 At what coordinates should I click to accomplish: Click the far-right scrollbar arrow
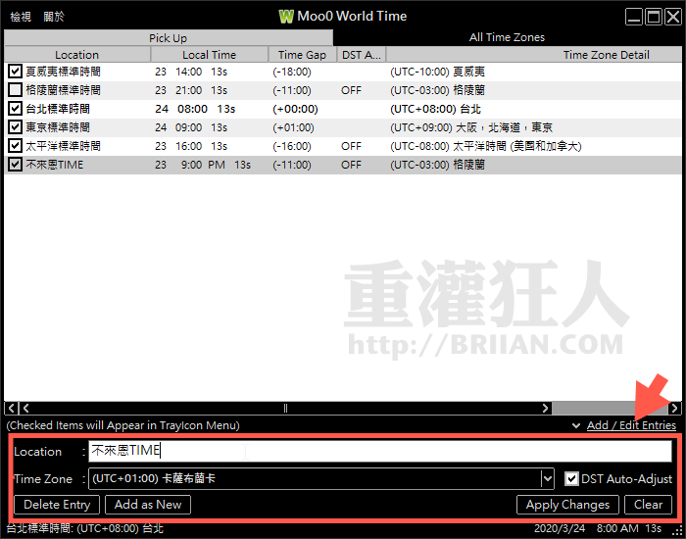[674, 409]
